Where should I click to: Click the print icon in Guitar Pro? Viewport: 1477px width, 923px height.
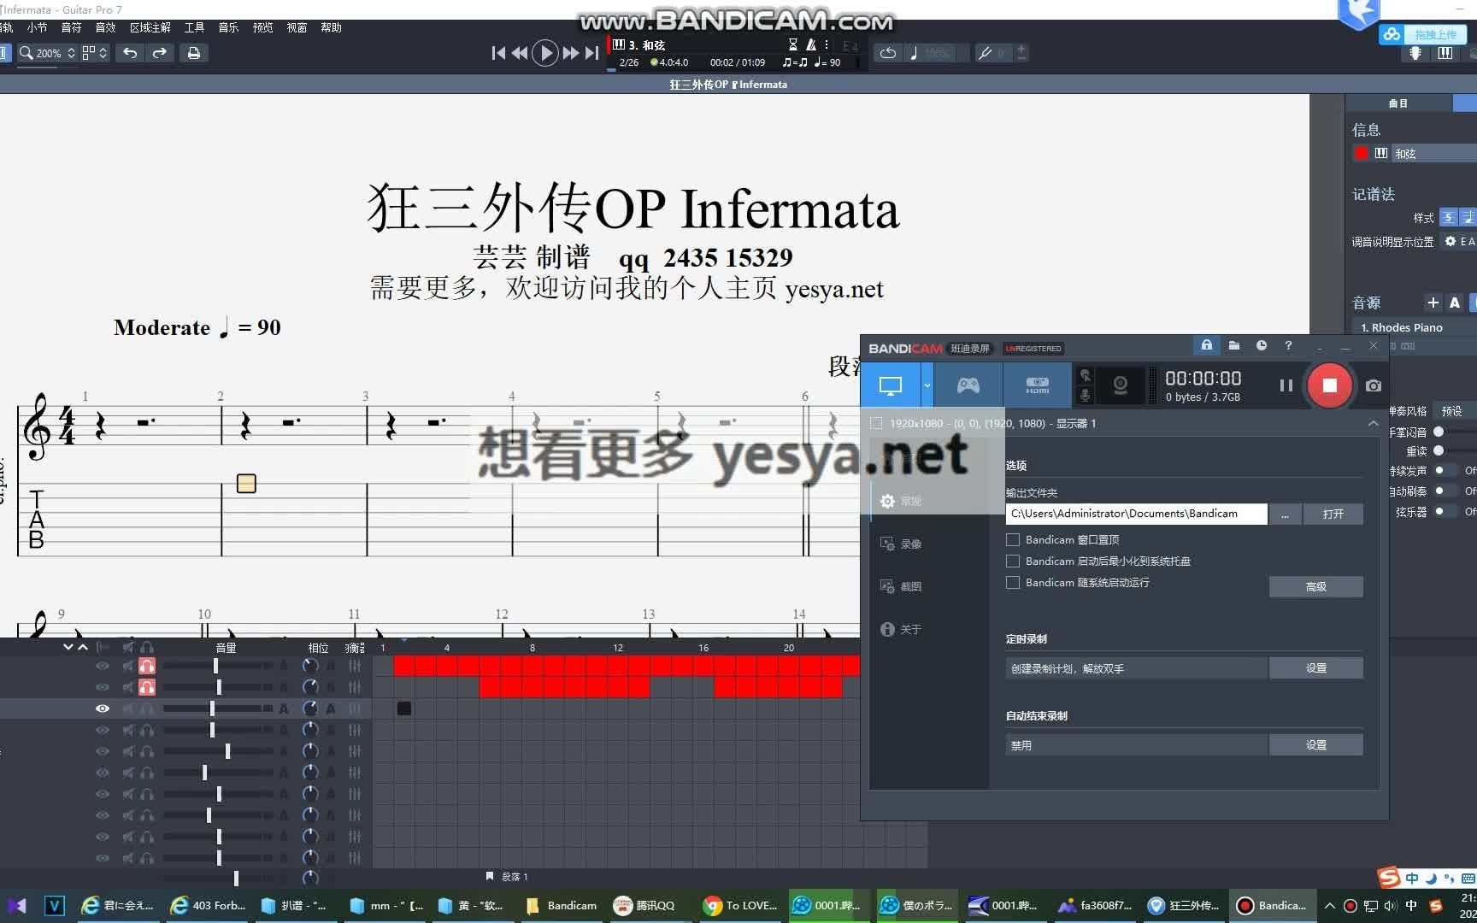194,53
